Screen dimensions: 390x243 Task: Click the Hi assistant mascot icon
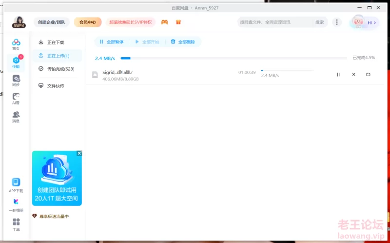(x=358, y=22)
